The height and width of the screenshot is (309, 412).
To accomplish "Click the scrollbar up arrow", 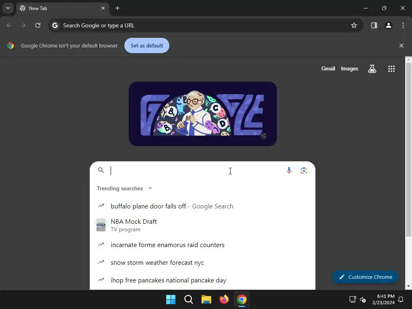I will (408, 60).
